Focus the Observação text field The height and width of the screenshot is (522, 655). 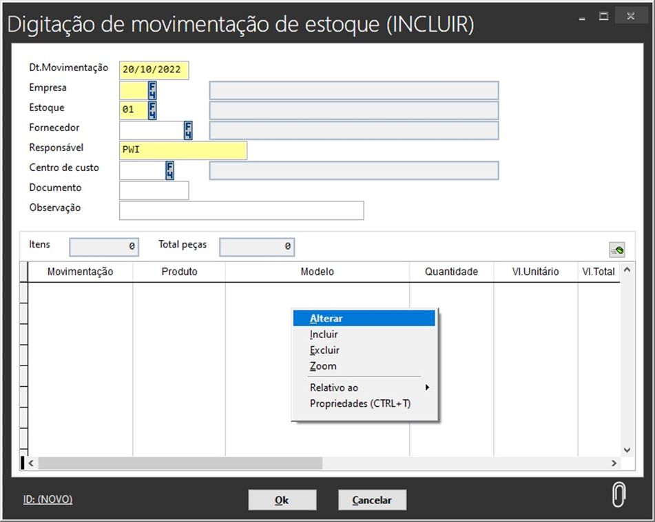pos(242,210)
